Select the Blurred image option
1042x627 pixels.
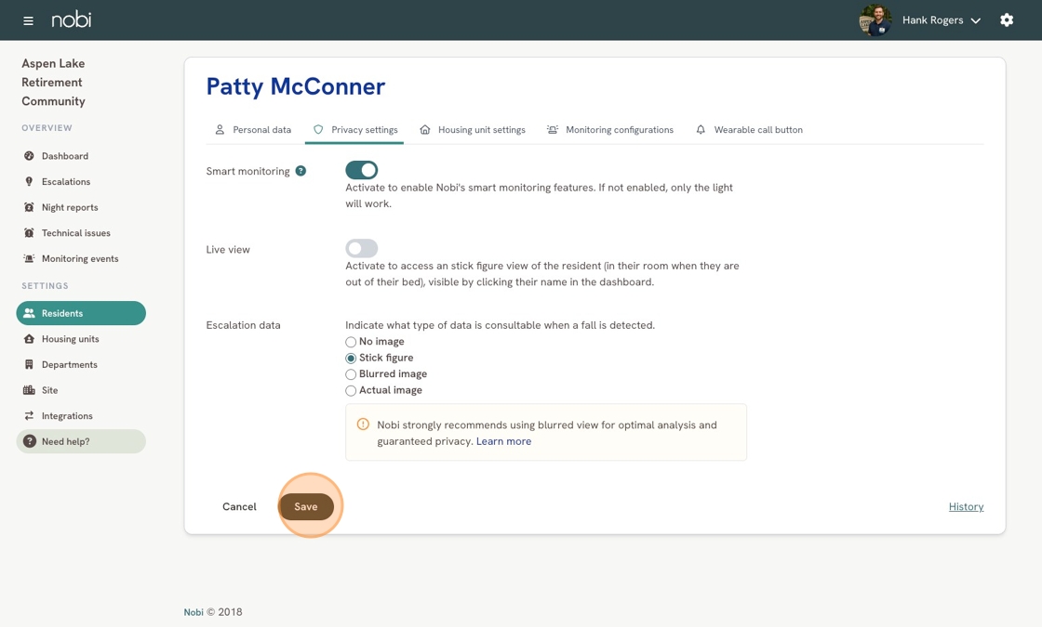pos(351,374)
